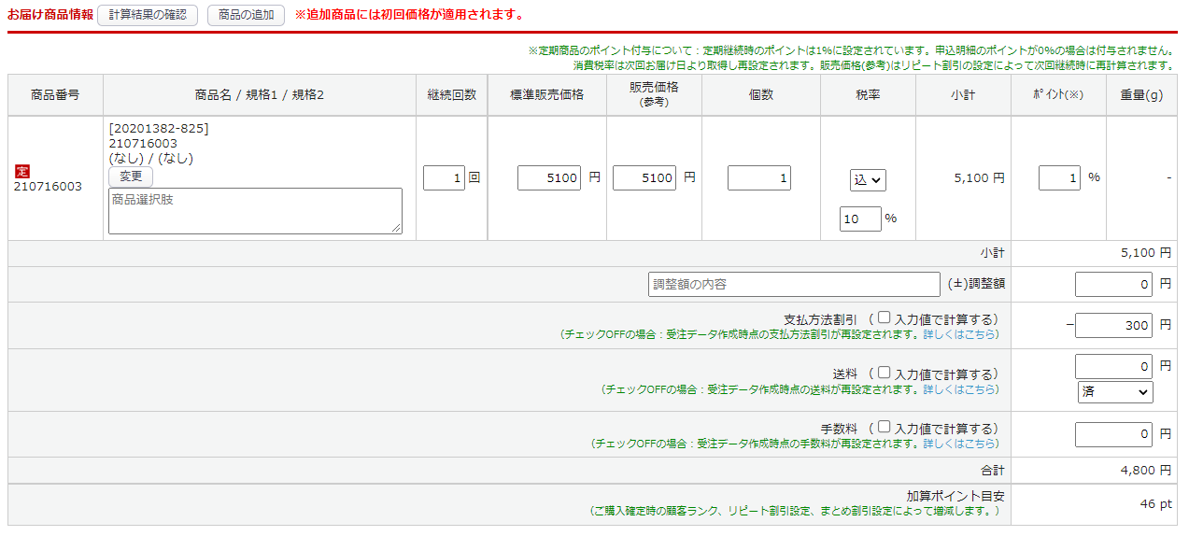This screenshot has width=1189, height=536.
Task: Open the 済 shipping status dropdown
Action: coord(1115,392)
